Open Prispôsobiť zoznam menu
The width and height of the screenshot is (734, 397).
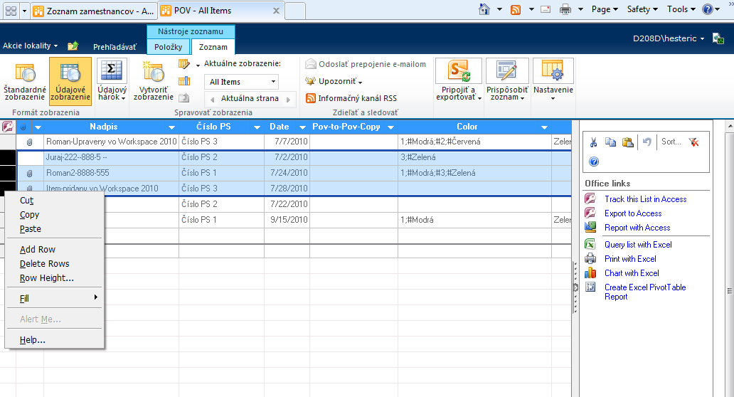click(x=507, y=80)
